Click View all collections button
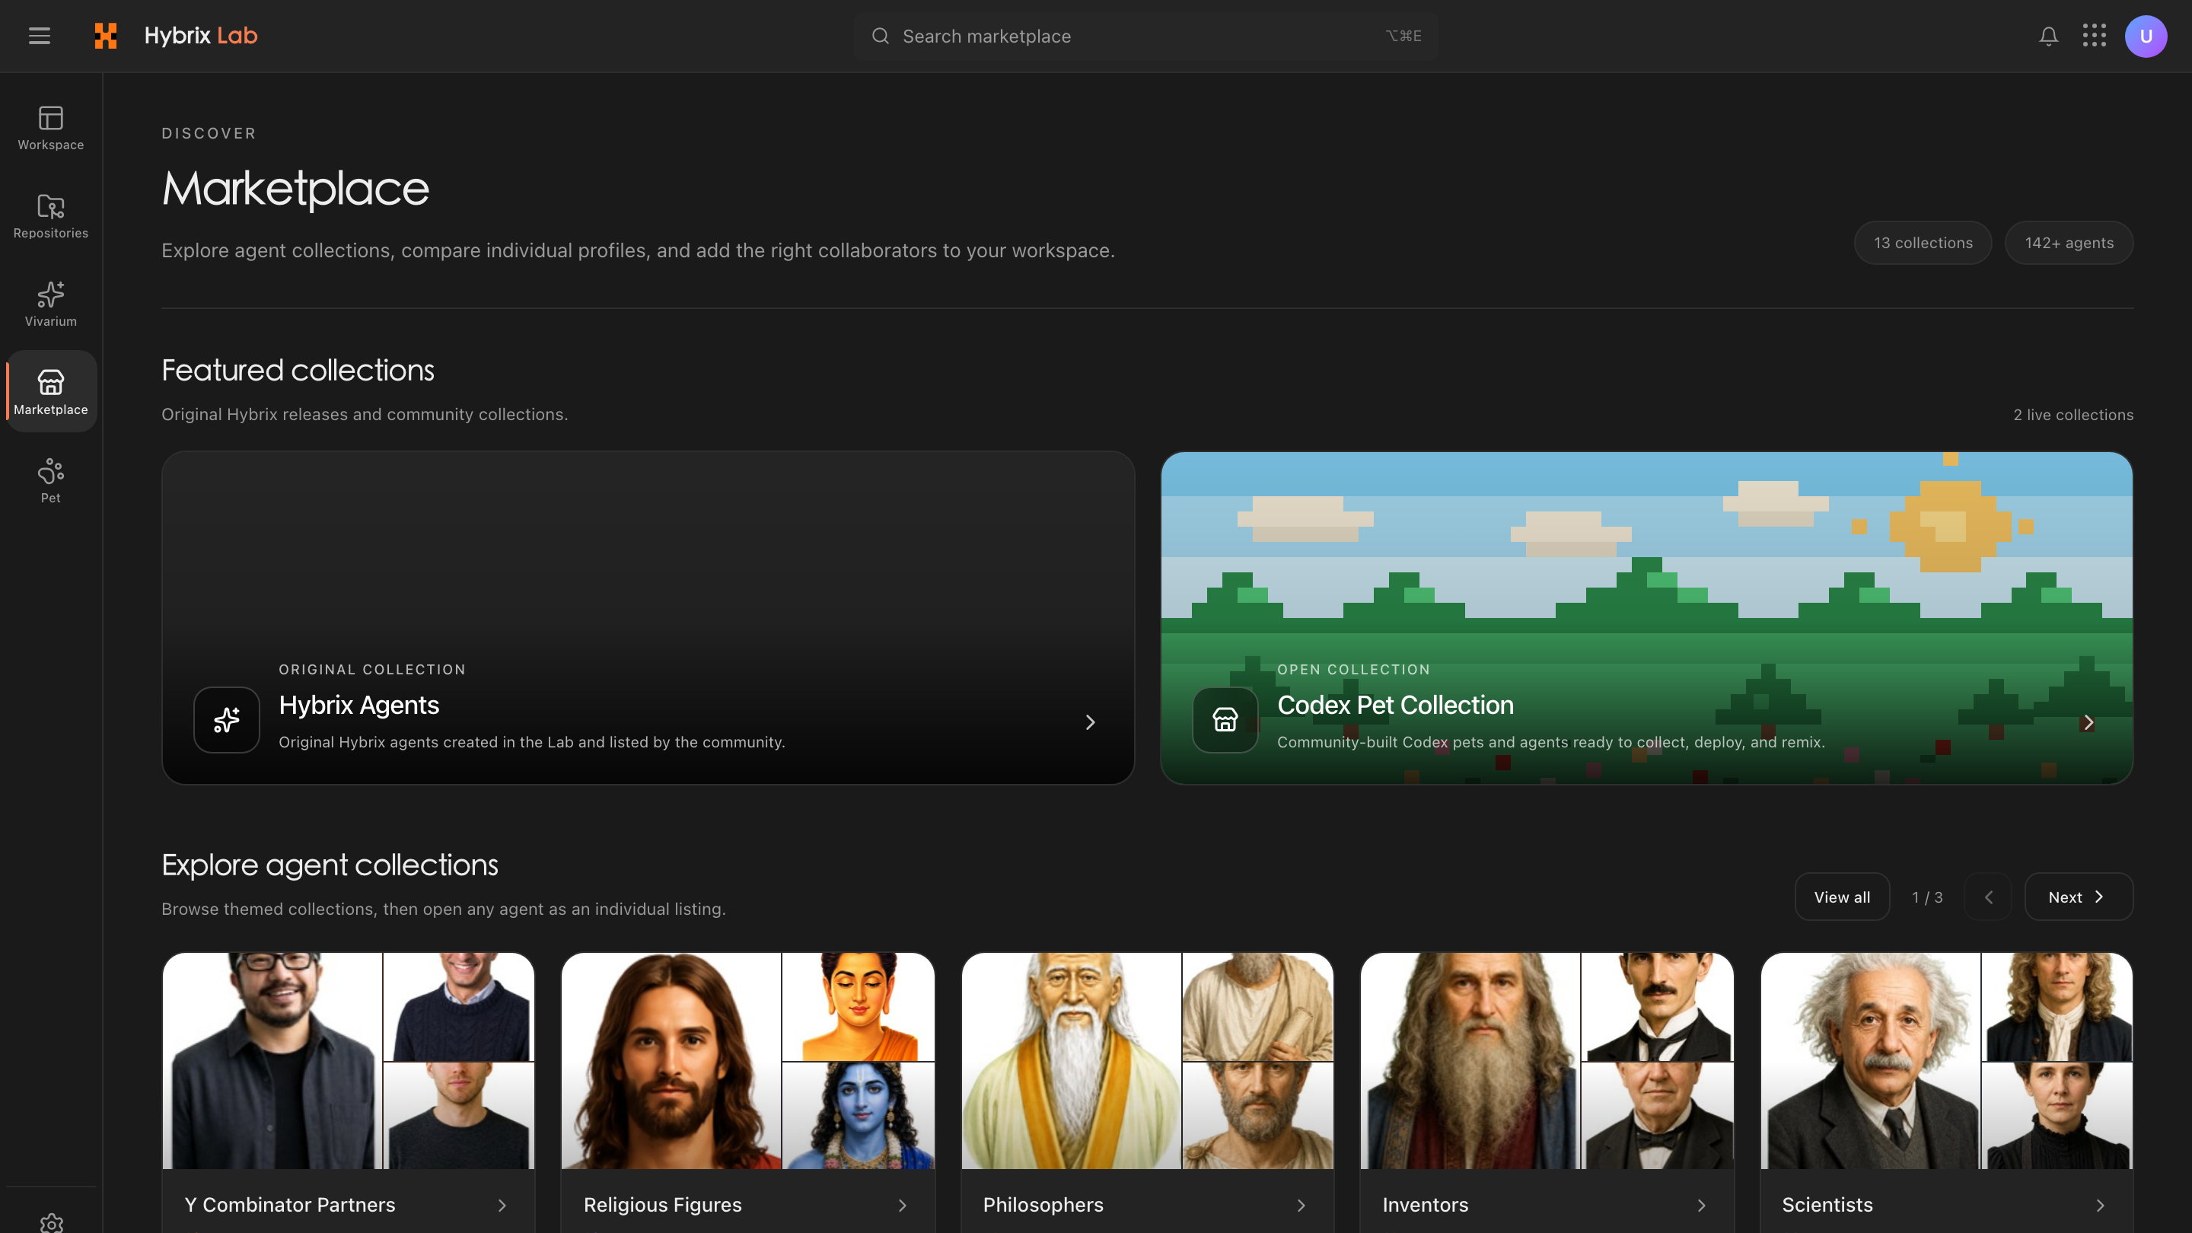The width and height of the screenshot is (2192, 1233). 1841,897
